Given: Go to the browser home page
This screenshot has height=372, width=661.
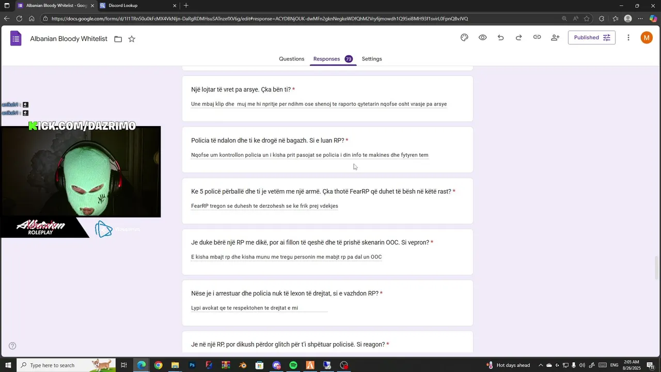Looking at the screenshot, I should 32,19.
